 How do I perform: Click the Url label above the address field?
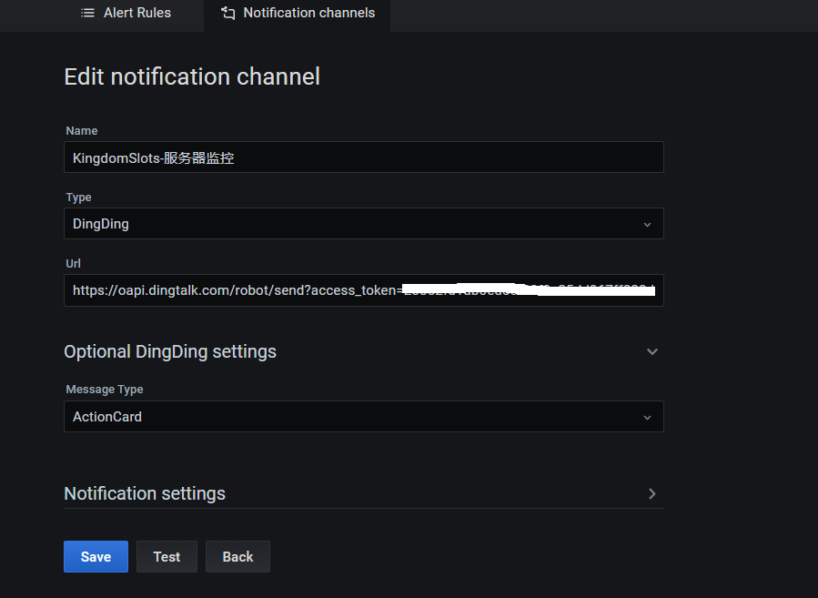pyautogui.click(x=74, y=263)
